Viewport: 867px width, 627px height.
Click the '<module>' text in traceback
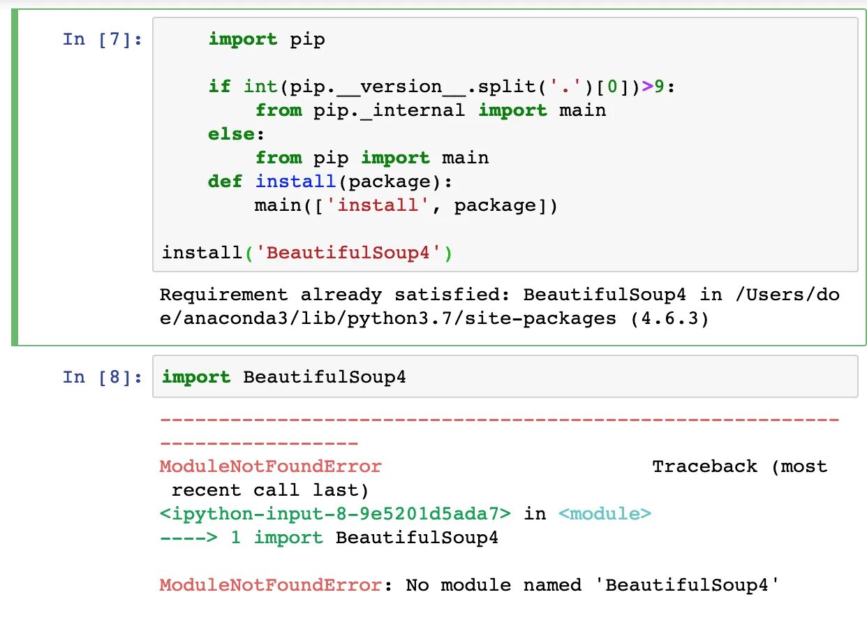(x=605, y=514)
